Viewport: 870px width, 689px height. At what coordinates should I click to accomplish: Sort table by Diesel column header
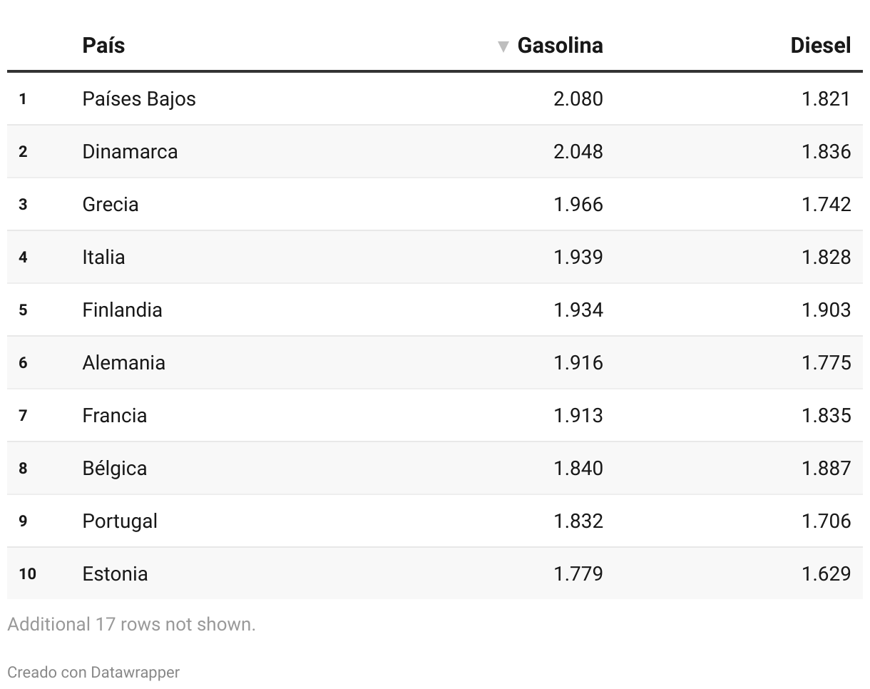click(820, 46)
